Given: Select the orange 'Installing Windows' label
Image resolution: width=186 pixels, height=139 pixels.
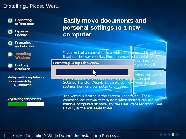Looking at the screenshot, I should coord(23,56).
